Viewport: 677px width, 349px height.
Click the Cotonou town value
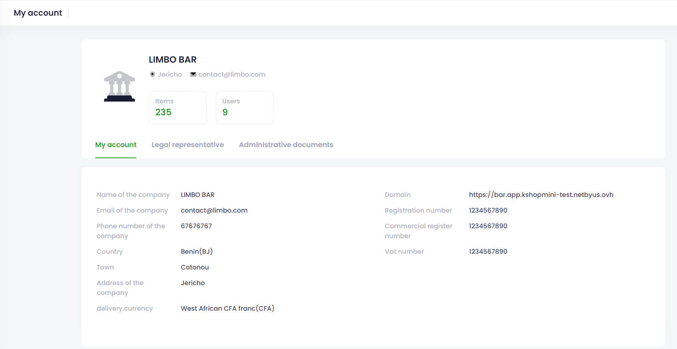pyautogui.click(x=194, y=267)
